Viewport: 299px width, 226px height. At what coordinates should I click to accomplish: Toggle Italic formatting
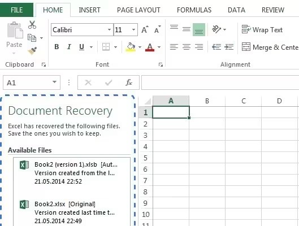click(x=69, y=47)
